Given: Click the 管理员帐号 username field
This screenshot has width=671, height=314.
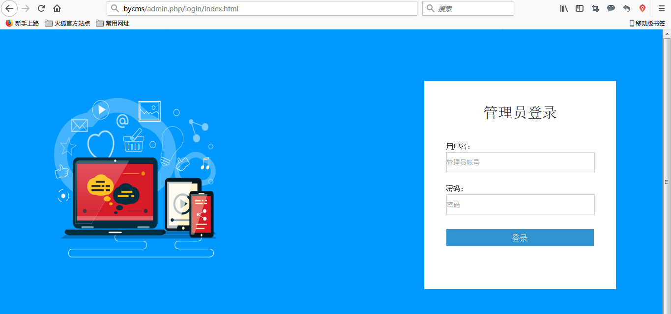Looking at the screenshot, I should (520, 162).
